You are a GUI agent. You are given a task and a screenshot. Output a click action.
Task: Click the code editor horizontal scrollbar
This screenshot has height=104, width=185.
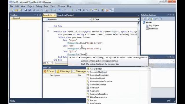pyautogui.click(x=61, y=63)
